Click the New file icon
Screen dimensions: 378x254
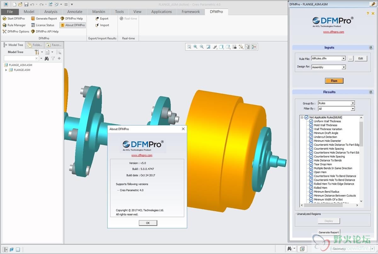pos(14,4)
